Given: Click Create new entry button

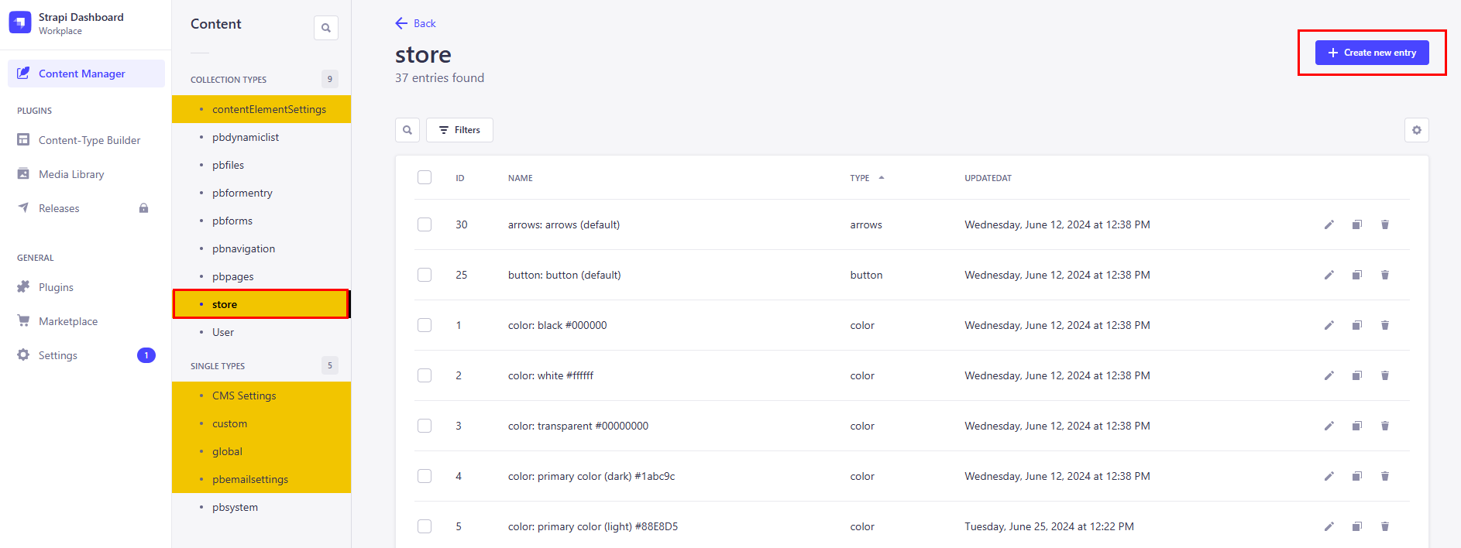Looking at the screenshot, I should point(1372,53).
